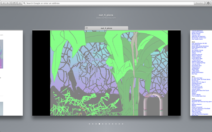This screenshot has height=132, width=212.
Task: Click 'OpenBookmarks' link in right tab
Action: click(197, 83)
